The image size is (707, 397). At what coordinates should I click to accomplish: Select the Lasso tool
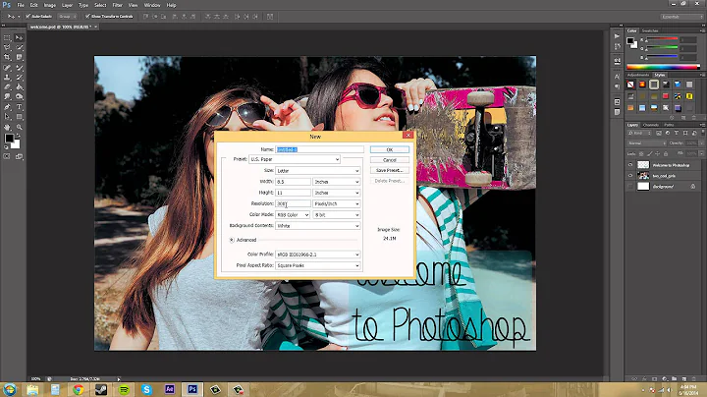tap(7, 47)
